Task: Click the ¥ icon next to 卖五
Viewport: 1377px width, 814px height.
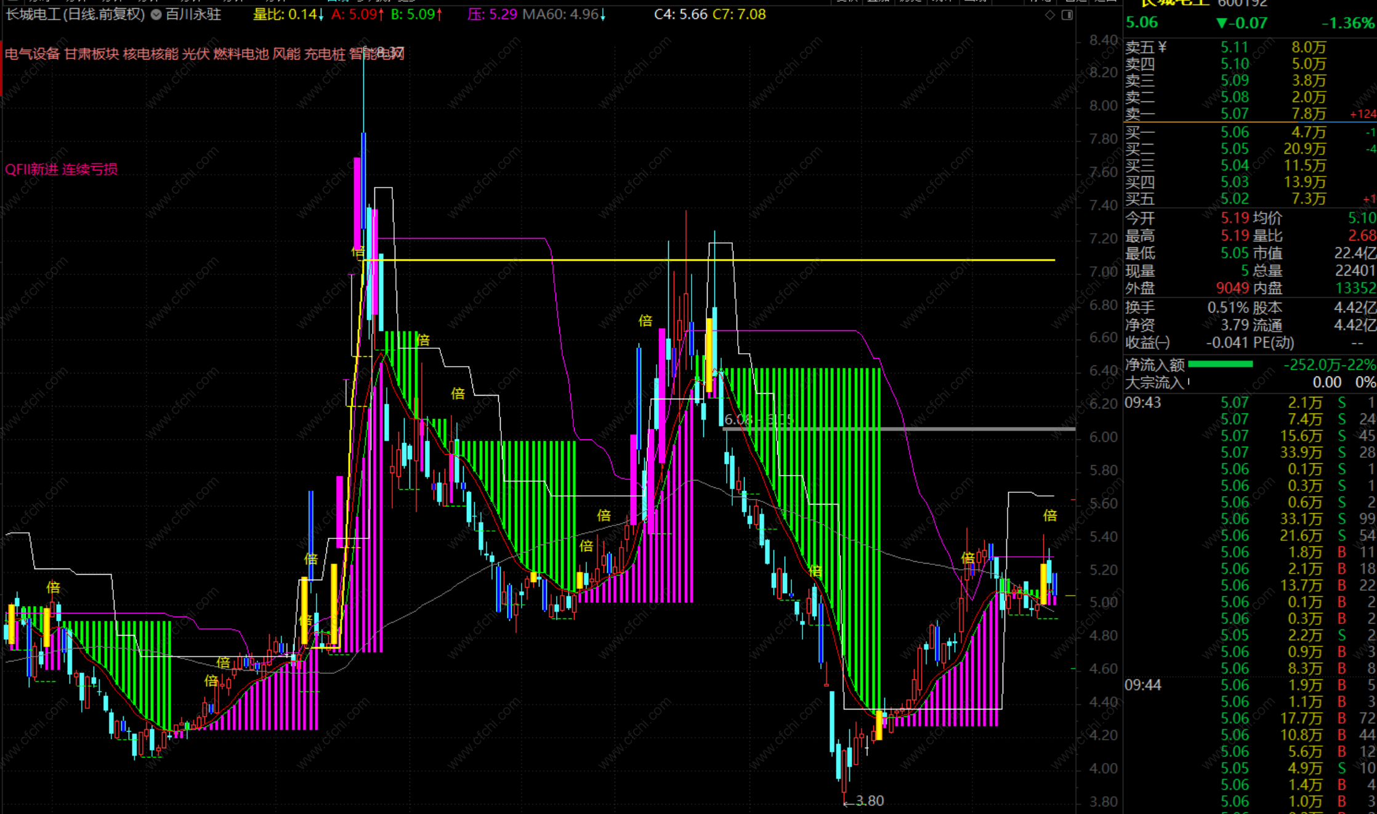Action: pyautogui.click(x=1163, y=47)
